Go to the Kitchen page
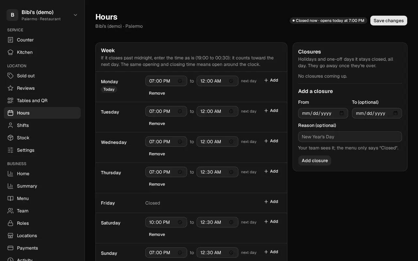Screen dimensions: 418x261 coord(42,52)
